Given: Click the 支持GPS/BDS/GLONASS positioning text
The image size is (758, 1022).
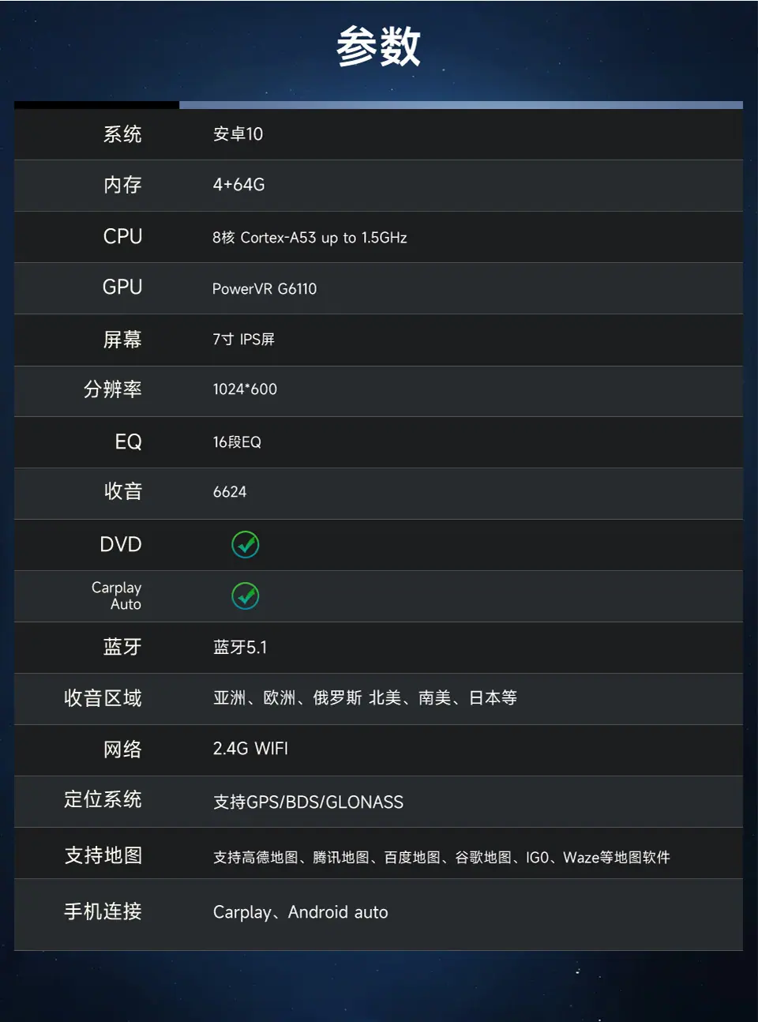Looking at the screenshot, I should (308, 802).
